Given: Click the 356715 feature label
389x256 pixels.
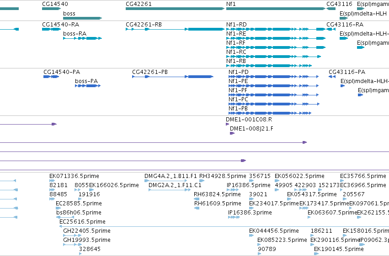Looking at the screenshot, I should tap(260, 176).
